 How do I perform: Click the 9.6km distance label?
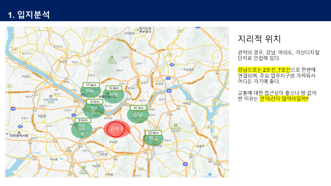(83, 120)
